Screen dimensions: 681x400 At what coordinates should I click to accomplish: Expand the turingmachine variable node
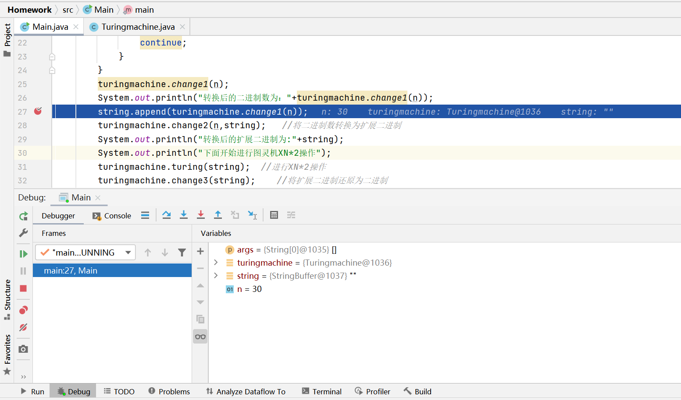[216, 263]
